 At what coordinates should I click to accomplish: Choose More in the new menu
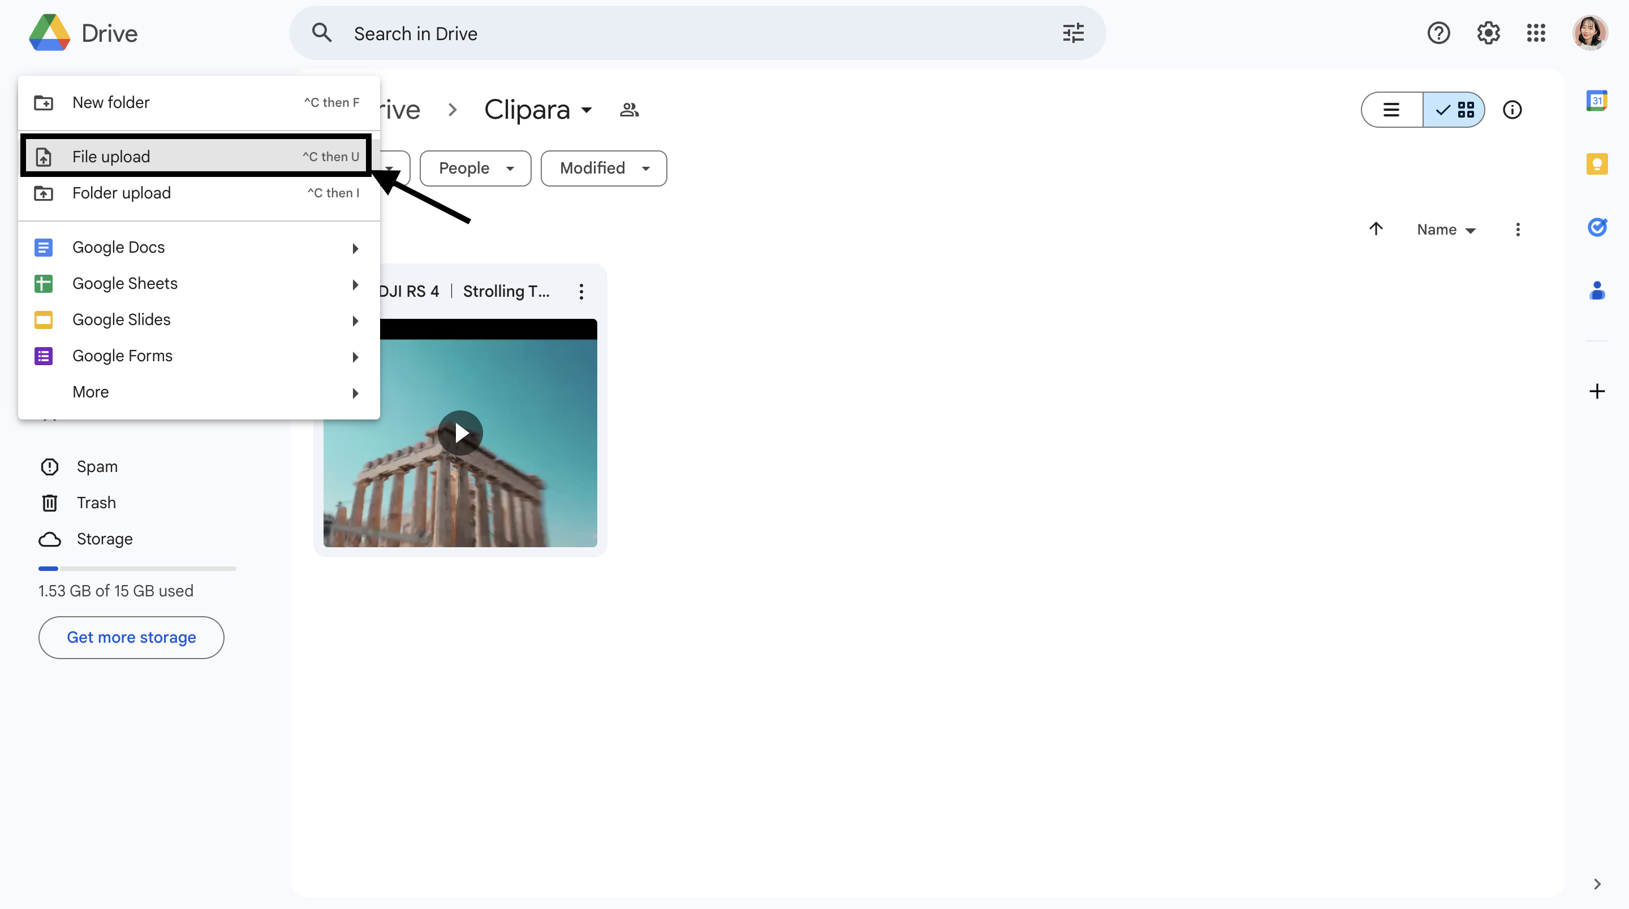click(199, 392)
